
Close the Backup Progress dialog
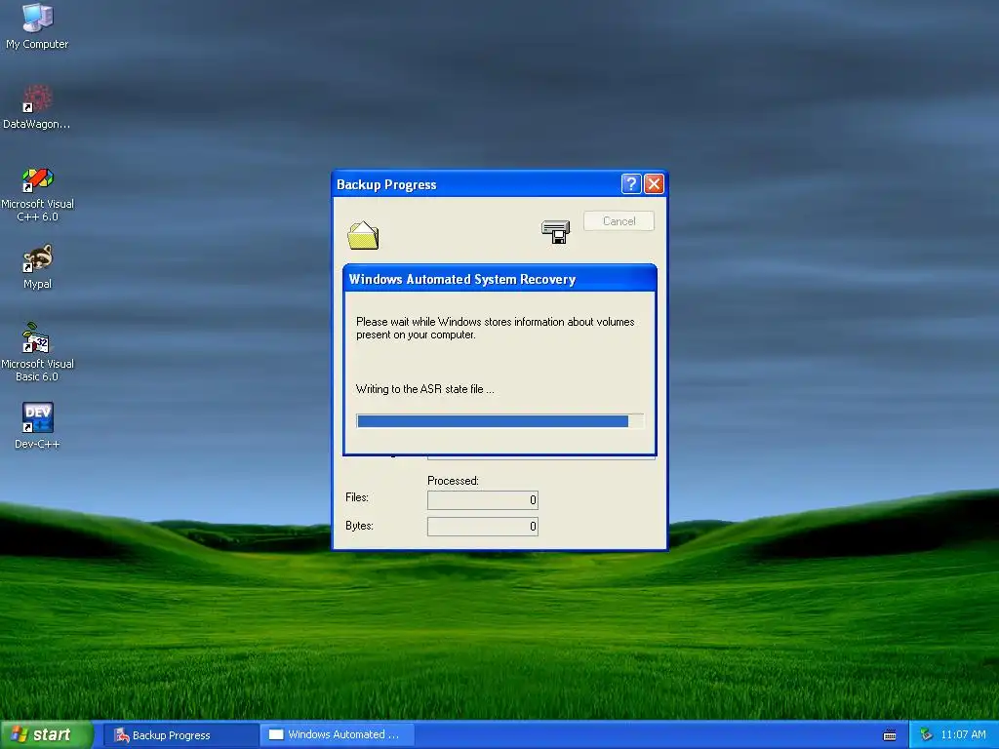654,184
